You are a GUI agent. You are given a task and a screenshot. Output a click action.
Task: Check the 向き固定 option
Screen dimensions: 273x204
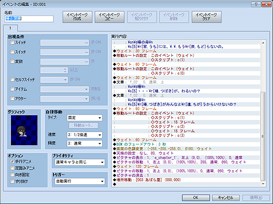pos(12,174)
